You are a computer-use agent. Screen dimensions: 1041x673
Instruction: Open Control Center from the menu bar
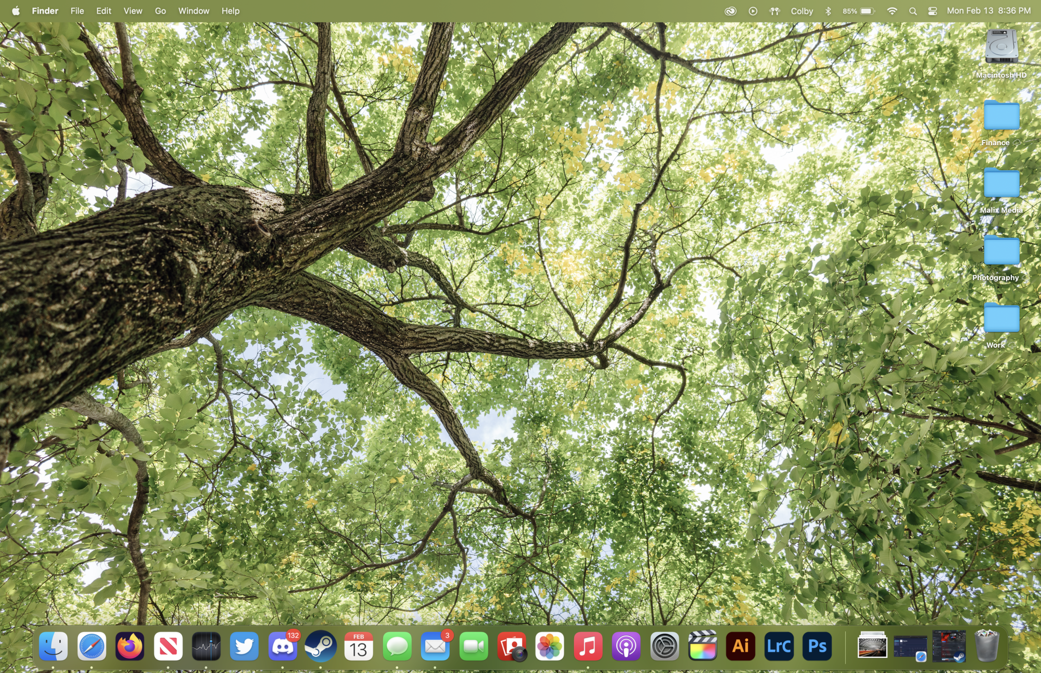pos(932,11)
